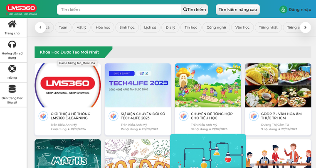Click author Trần Kiều Anh Mỹ under TECH4LIFE course

pos(134,124)
